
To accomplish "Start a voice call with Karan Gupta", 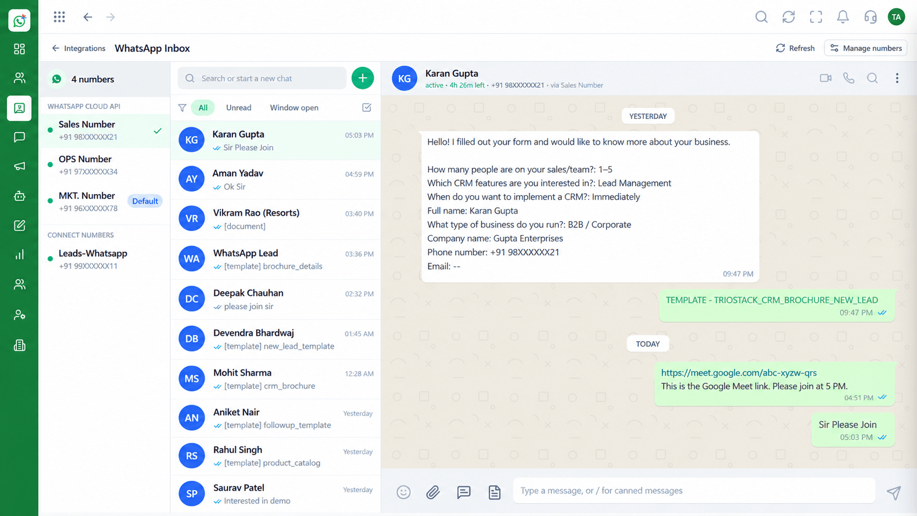I will coord(849,78).
